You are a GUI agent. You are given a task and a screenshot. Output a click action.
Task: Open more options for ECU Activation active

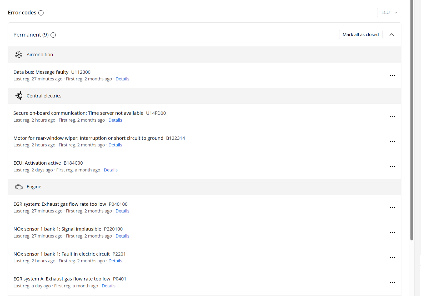tap(392, 167)
